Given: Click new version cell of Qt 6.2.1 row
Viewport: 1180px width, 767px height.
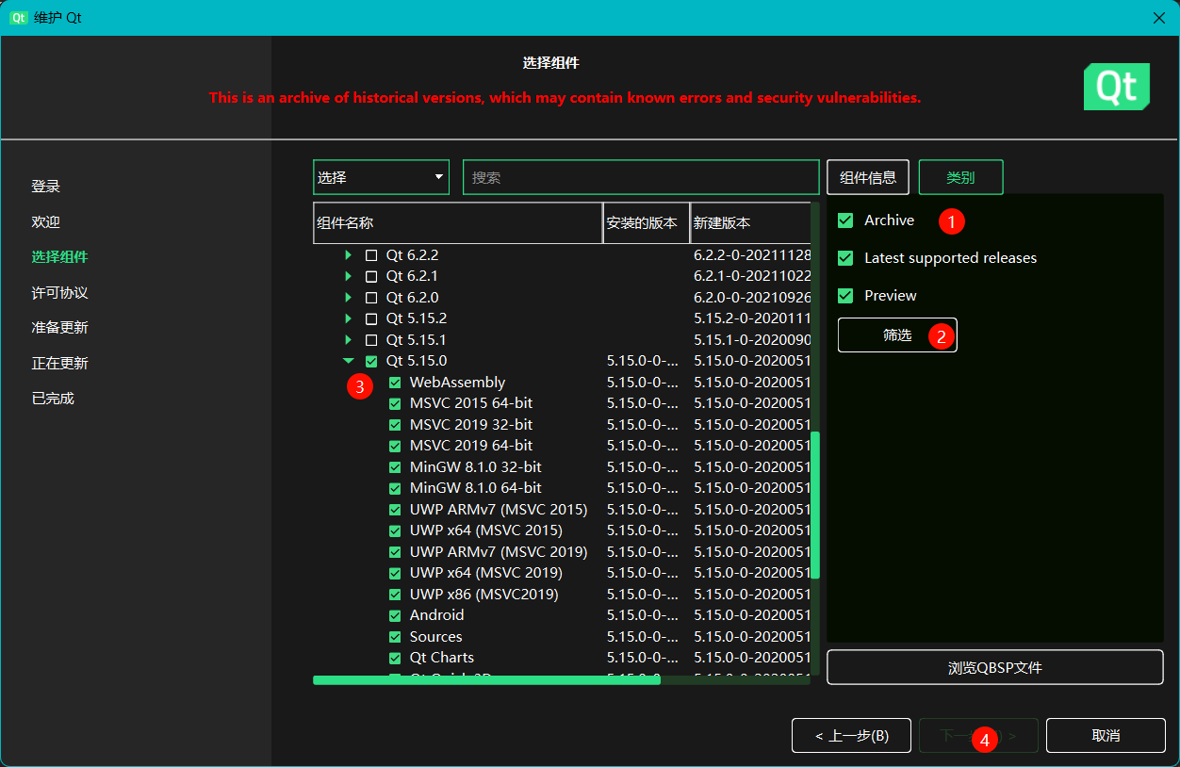Looking at the screenshot, I should 751,276.
